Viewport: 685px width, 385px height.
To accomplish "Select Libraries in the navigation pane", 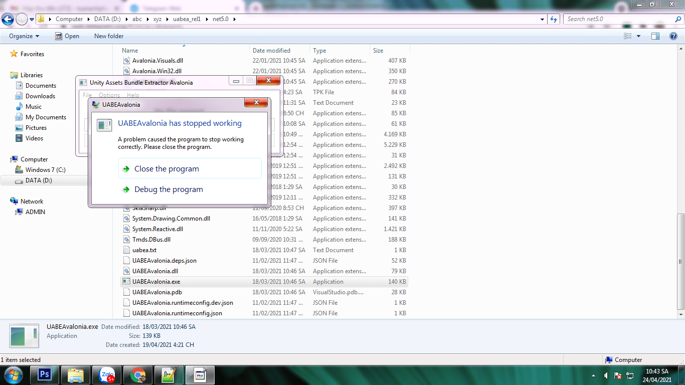I will coord(32,75).
